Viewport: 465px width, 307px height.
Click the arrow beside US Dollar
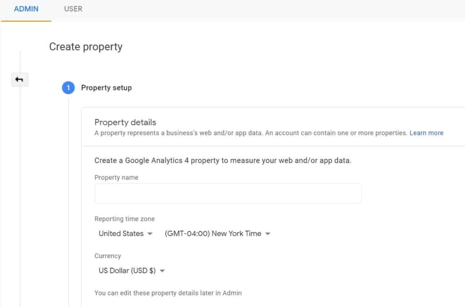click(162, 271)
